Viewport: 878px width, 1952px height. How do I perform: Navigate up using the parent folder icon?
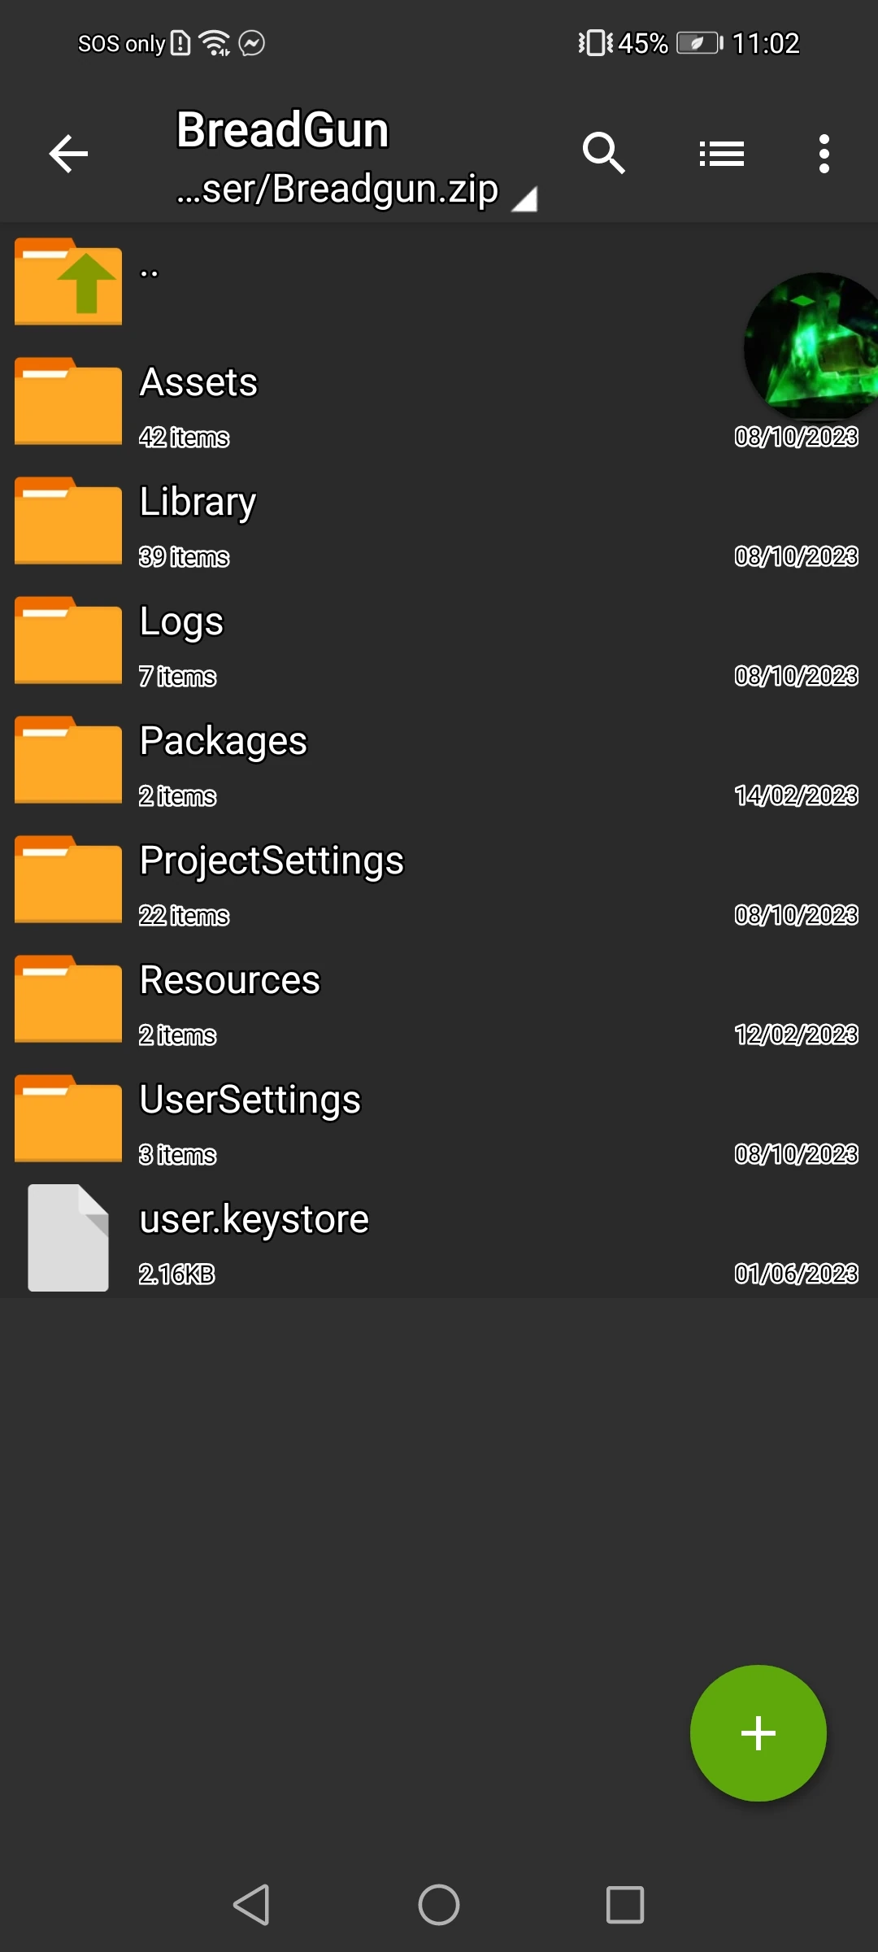tap(67, 282)
